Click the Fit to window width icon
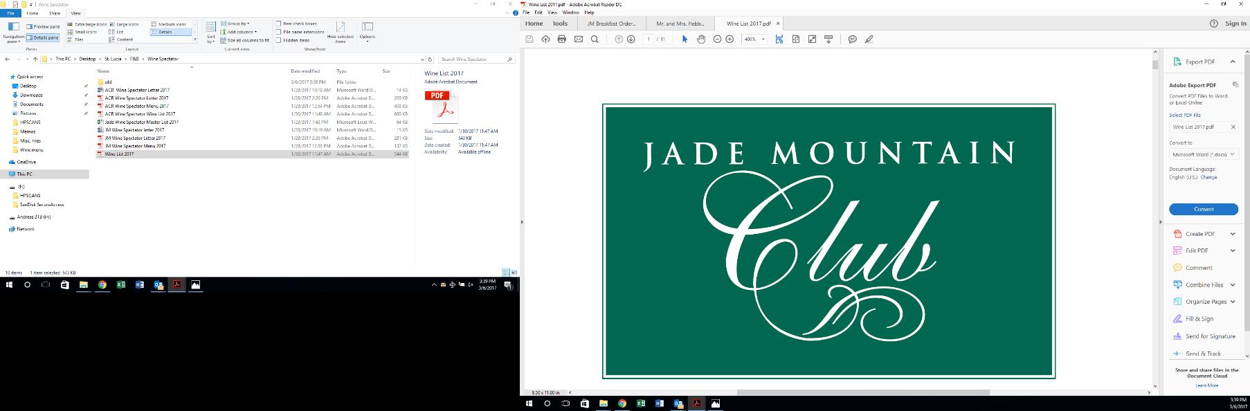This screenshot has height=411, width=1250. 779,39
